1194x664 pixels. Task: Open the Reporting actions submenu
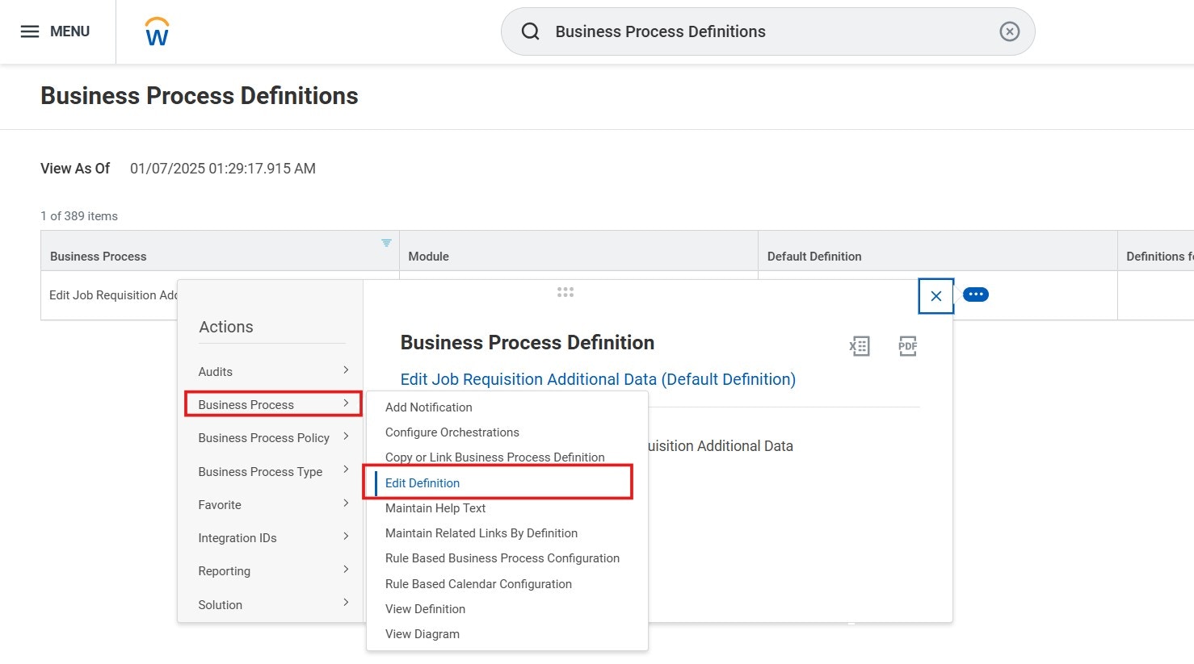pyautogui.click(x=272, y=570)
